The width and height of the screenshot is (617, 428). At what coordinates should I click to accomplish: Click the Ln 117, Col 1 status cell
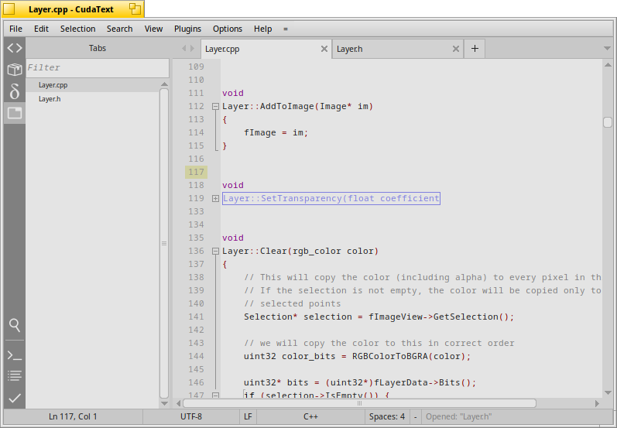(73, 416)
